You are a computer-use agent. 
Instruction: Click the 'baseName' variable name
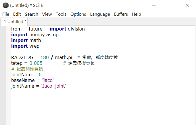pos(23,80)
